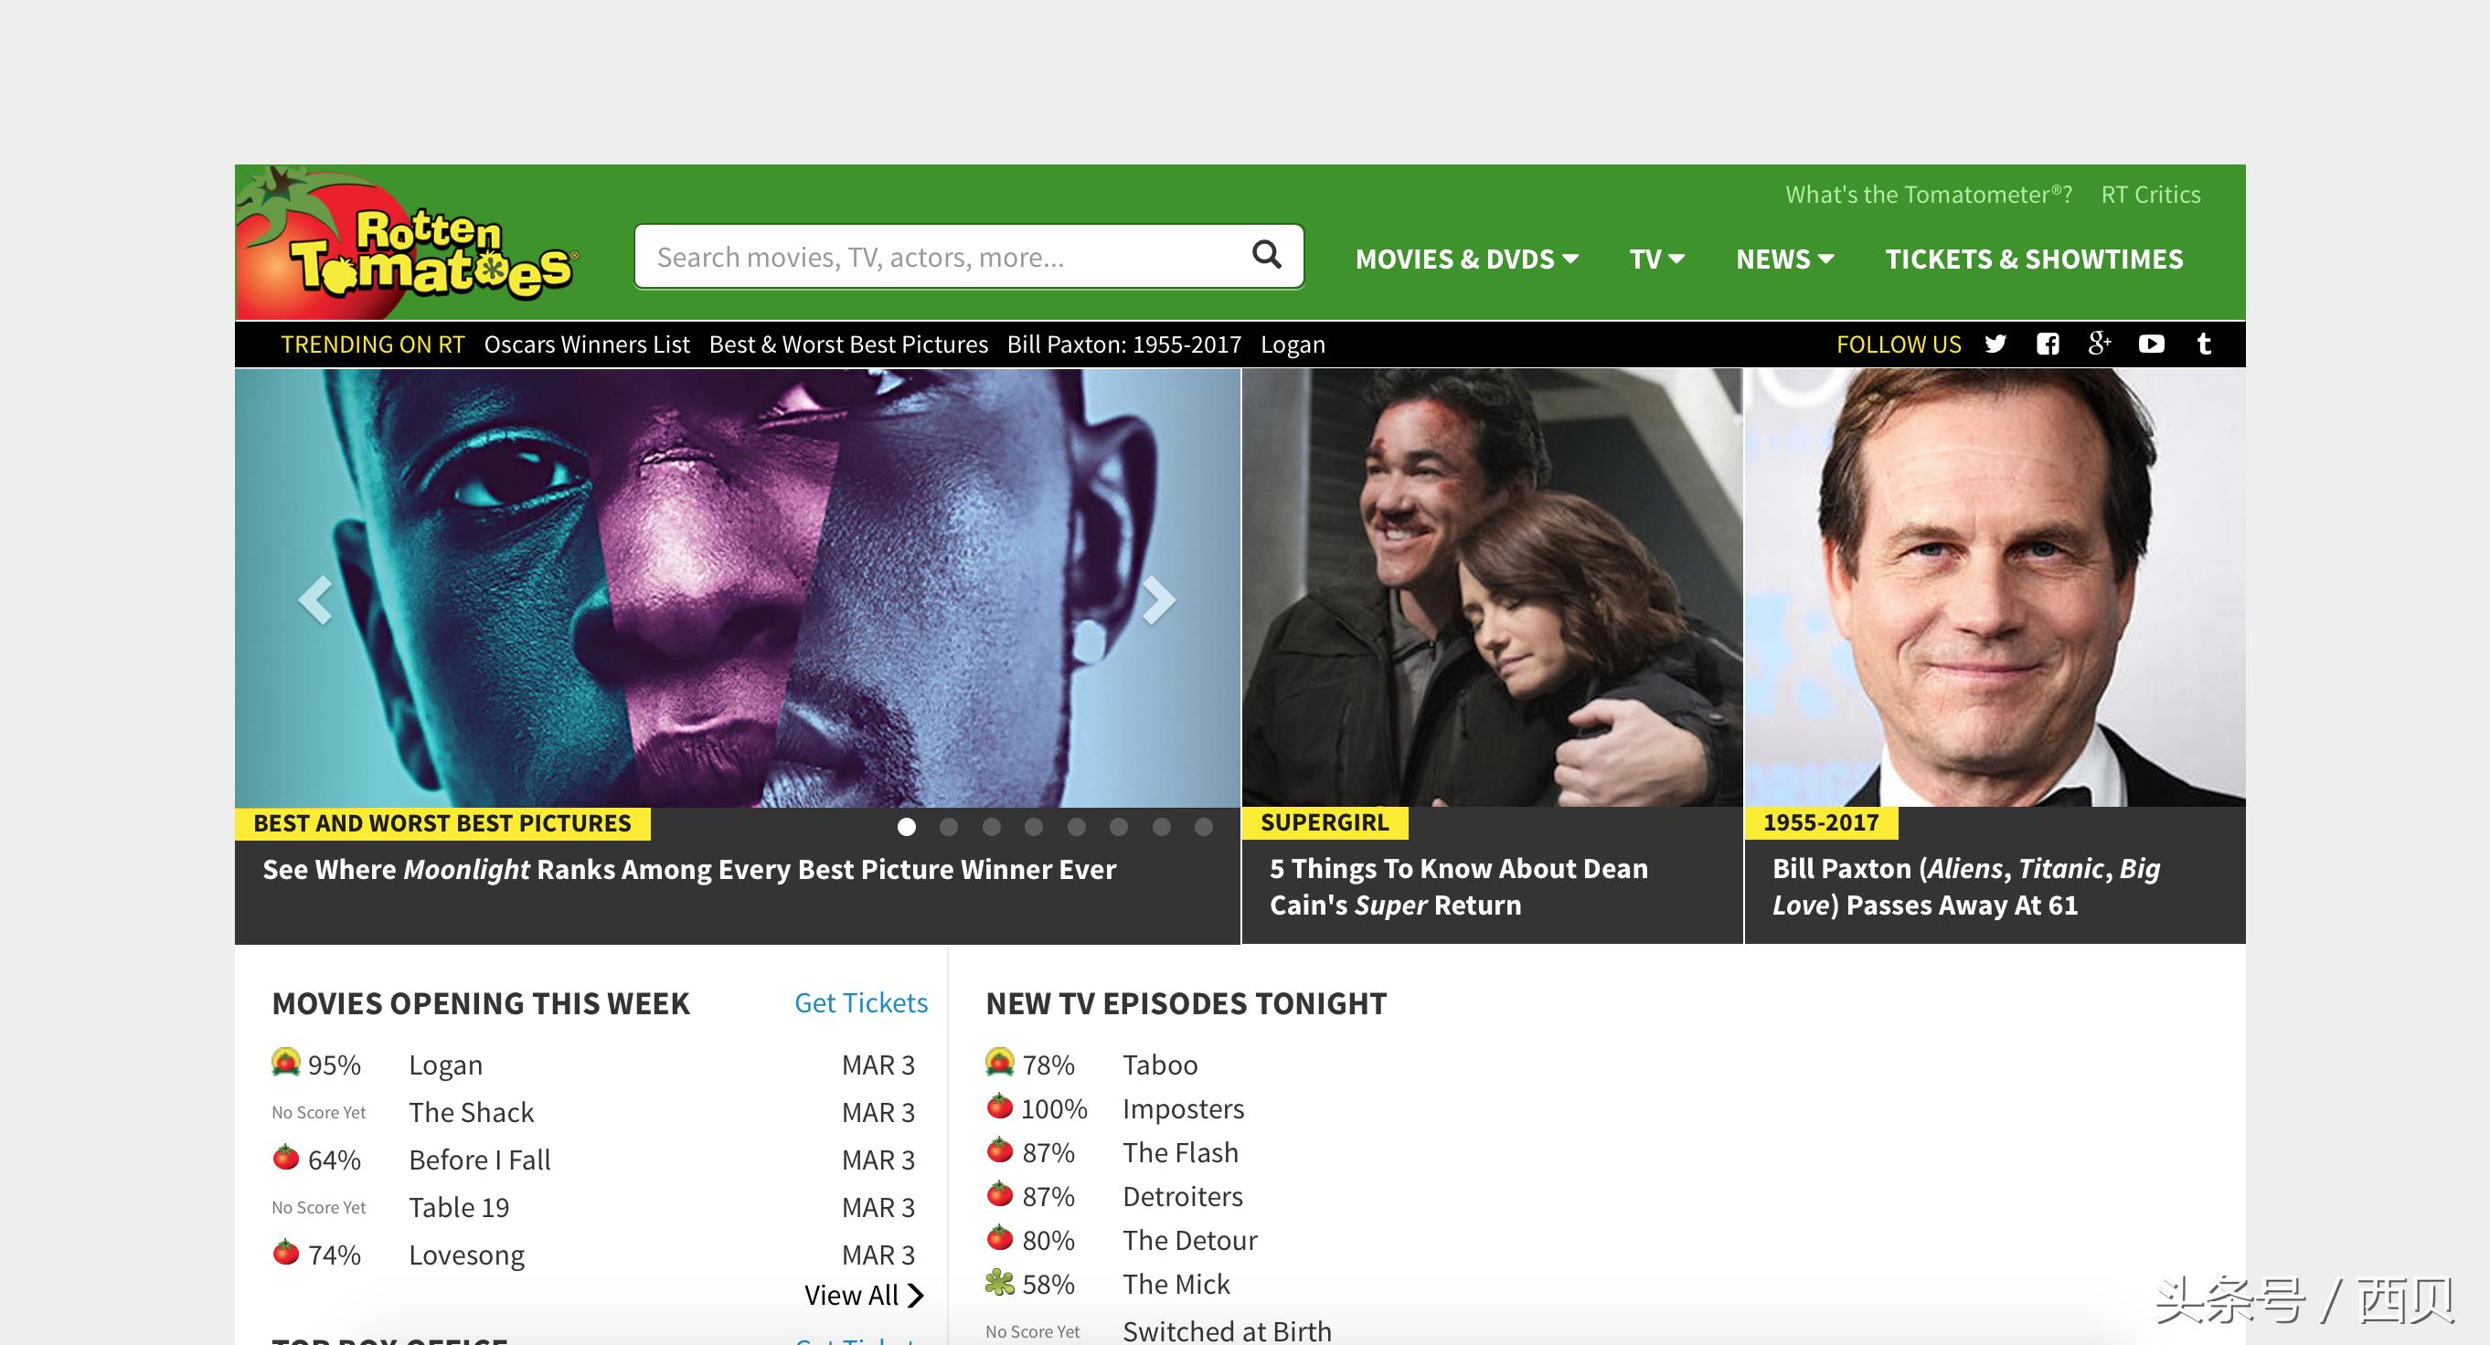Open Imposters TV listing
The image size is (2490, 1345).
click(x=1183, y=1109)
